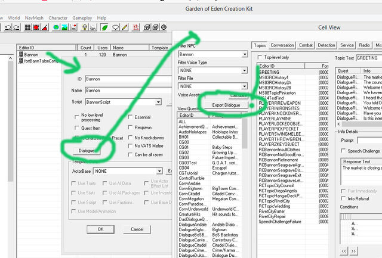Image resolution: width=382 pixels, height=258 pixels.
Task: Click the second 3D cube toolbar icon
Action: (155, 27)
